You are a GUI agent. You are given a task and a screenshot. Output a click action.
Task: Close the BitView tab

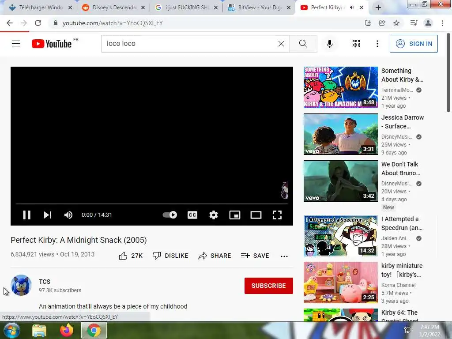click(289, 8)
